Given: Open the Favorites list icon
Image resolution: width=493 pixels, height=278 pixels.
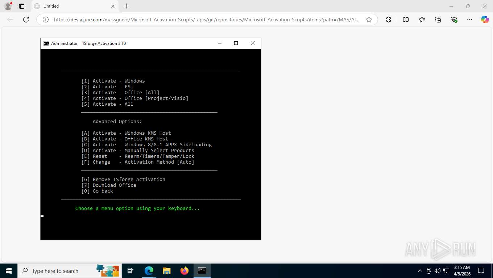Looking at the screenshot, I should tap(422, 20).
